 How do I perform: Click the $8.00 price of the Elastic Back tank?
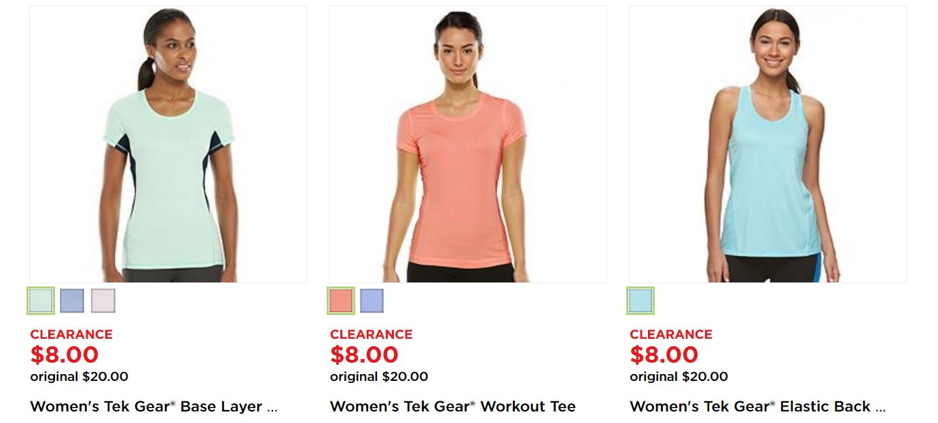[x=664, y=354]
